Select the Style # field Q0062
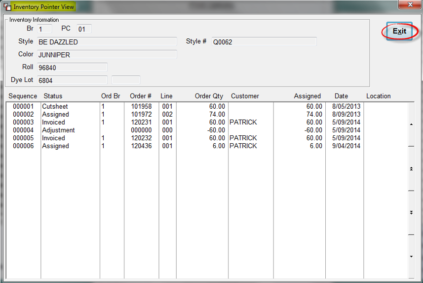This screenshot has height=283, width=423. coord(264,42)
